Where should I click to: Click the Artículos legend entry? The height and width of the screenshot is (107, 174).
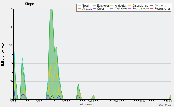(118, 5)
